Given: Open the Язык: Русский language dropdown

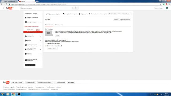Looking at the screenshot, I should pyautogui.click(x=18, y=82).
